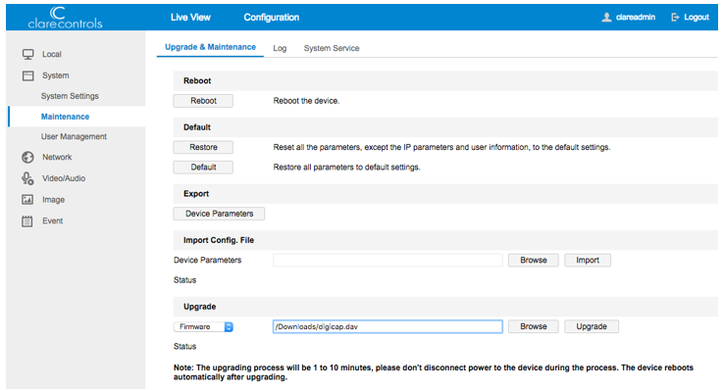This screenshot has height=390, width=724.
Task: Collapse the System section label
Action: (55, 75)
